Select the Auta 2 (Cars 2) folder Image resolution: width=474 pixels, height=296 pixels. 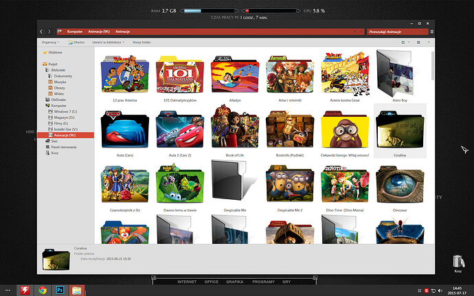tap(180, 129)
